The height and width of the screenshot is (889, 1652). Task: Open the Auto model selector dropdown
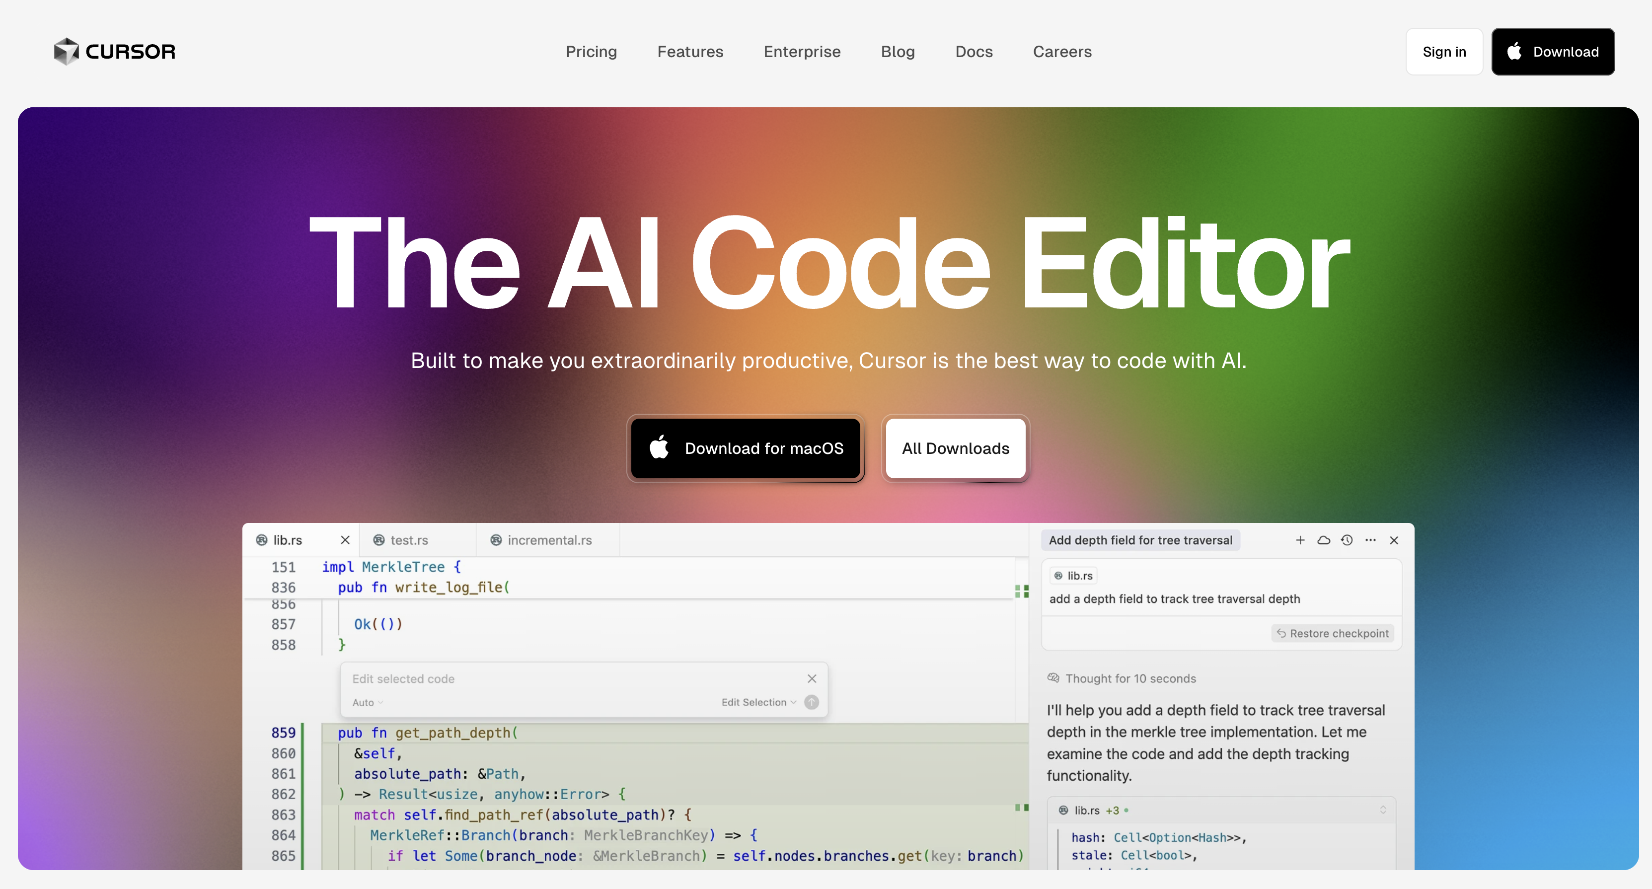367,702
